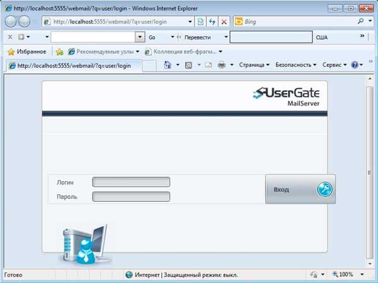The height and width of the screenshot is (283, 378).
Task: Click the add-to-favorites star icon
Action: point(60,52)
